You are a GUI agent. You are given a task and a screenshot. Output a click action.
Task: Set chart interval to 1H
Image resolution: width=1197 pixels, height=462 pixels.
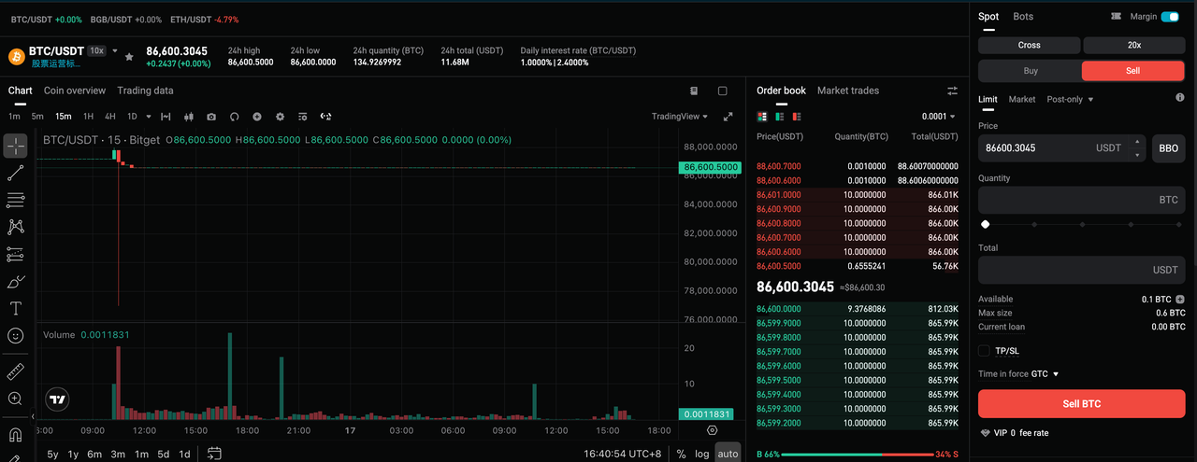(x=88, y=117)
